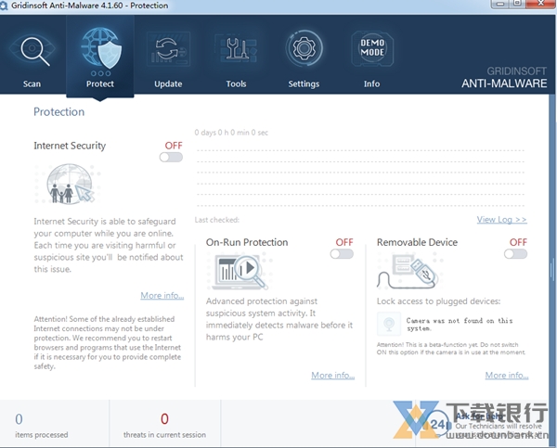The image size is (557, 448).
Task: Turn on the Internet Security switch
Action: (x=171, y=157)
